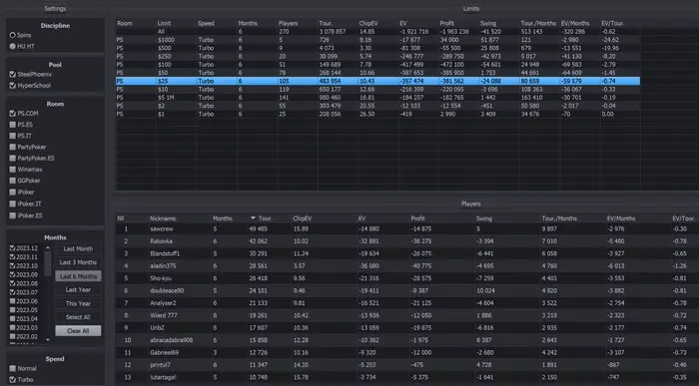The width and height of the screenshot is (699, 386).
Task: Select the $2 limit row
Action: pos(378,106)
